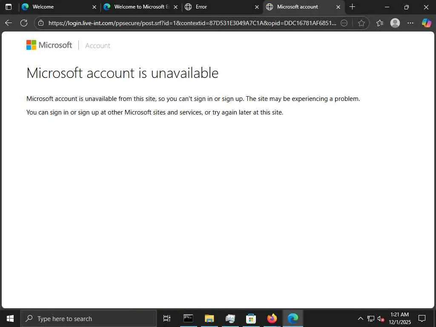Close the Welcome to Microsoft Edge tab

(176, 7)
